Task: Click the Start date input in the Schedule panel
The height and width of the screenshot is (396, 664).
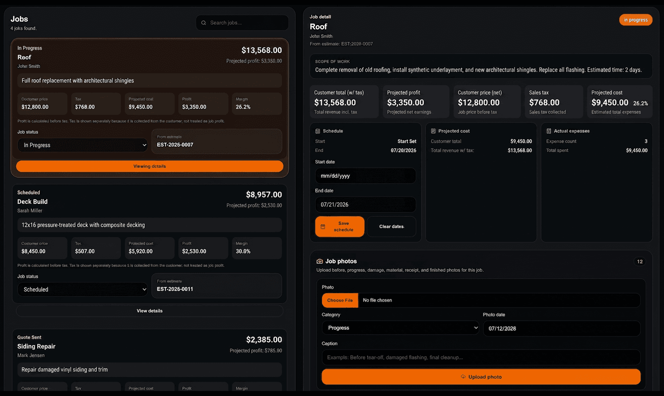Action: coord(366,176)
